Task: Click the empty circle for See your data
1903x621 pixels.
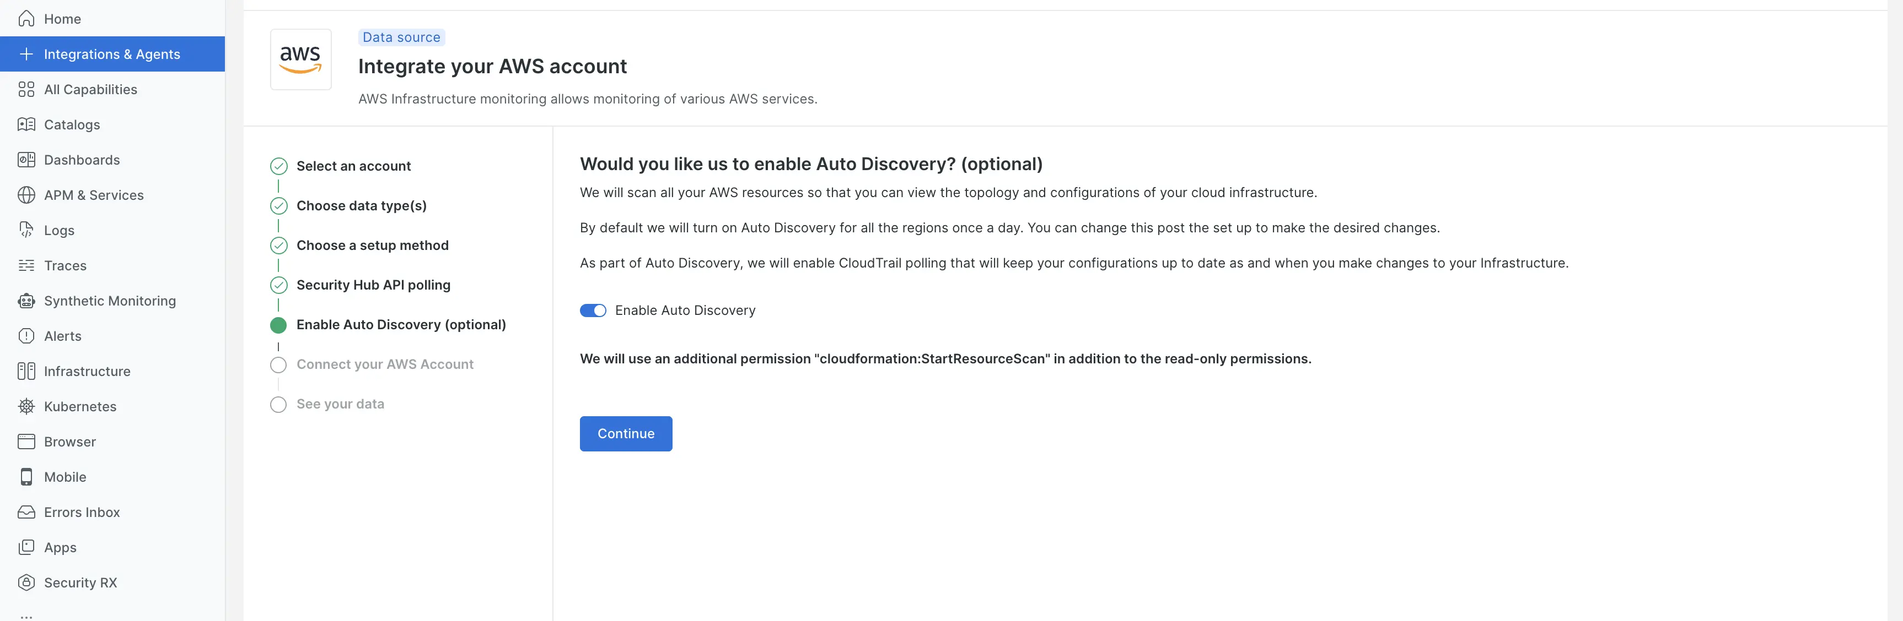Action: click(278, 405)
